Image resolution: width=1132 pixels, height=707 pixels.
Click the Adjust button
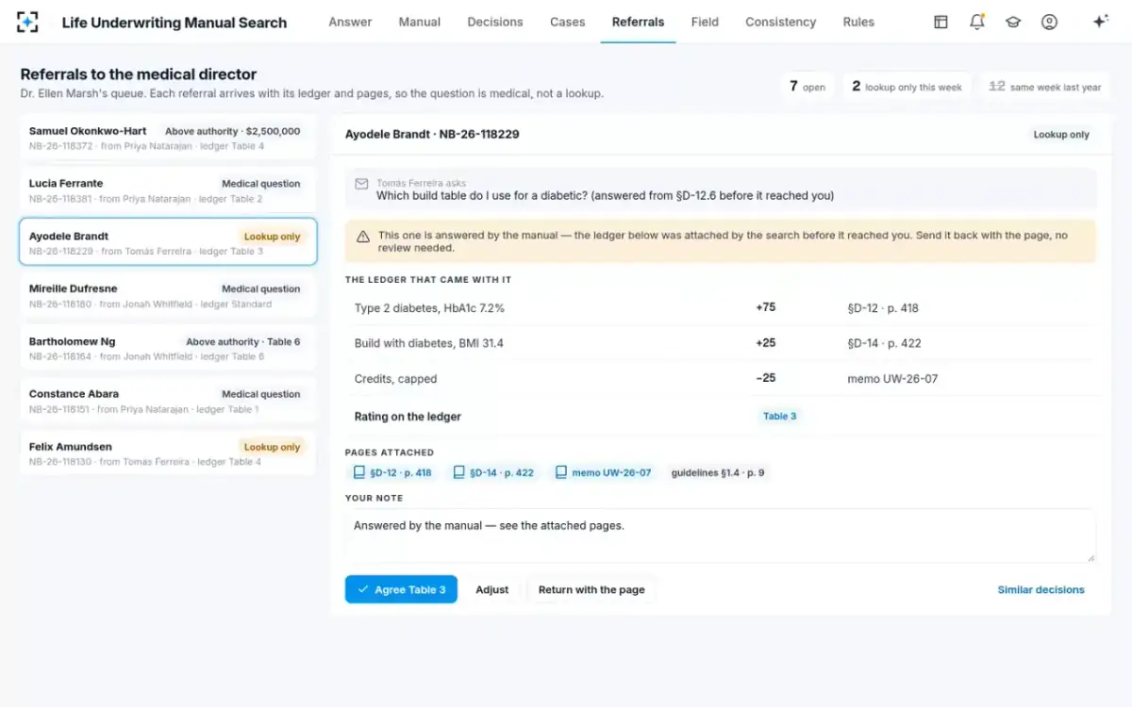491,590
